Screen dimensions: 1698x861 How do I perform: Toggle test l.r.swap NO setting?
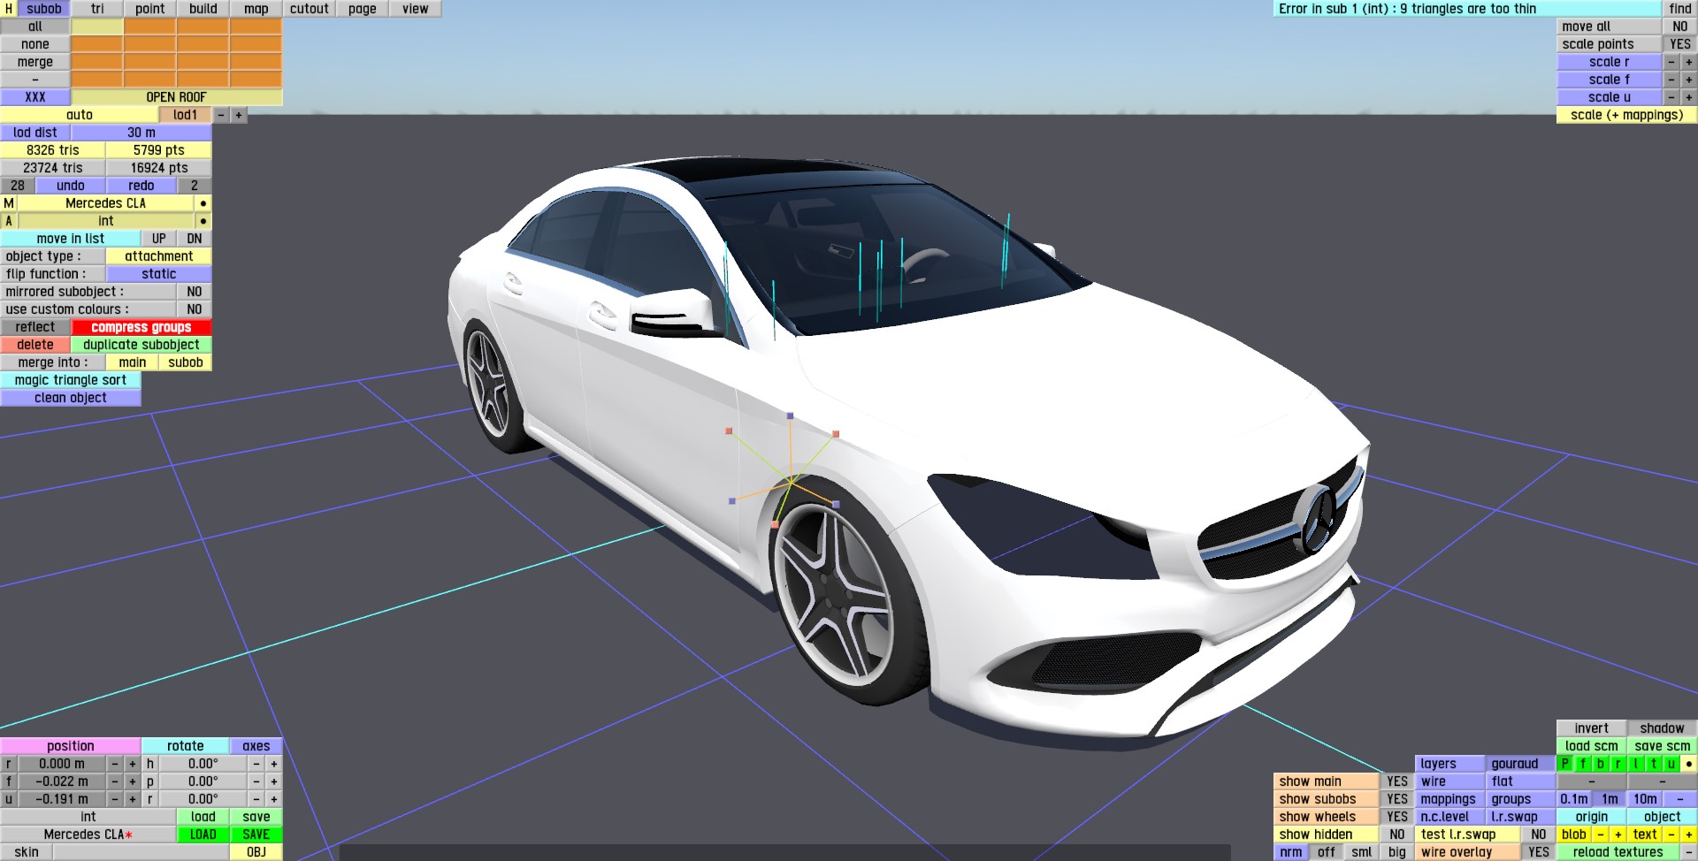pos(1539,834)
